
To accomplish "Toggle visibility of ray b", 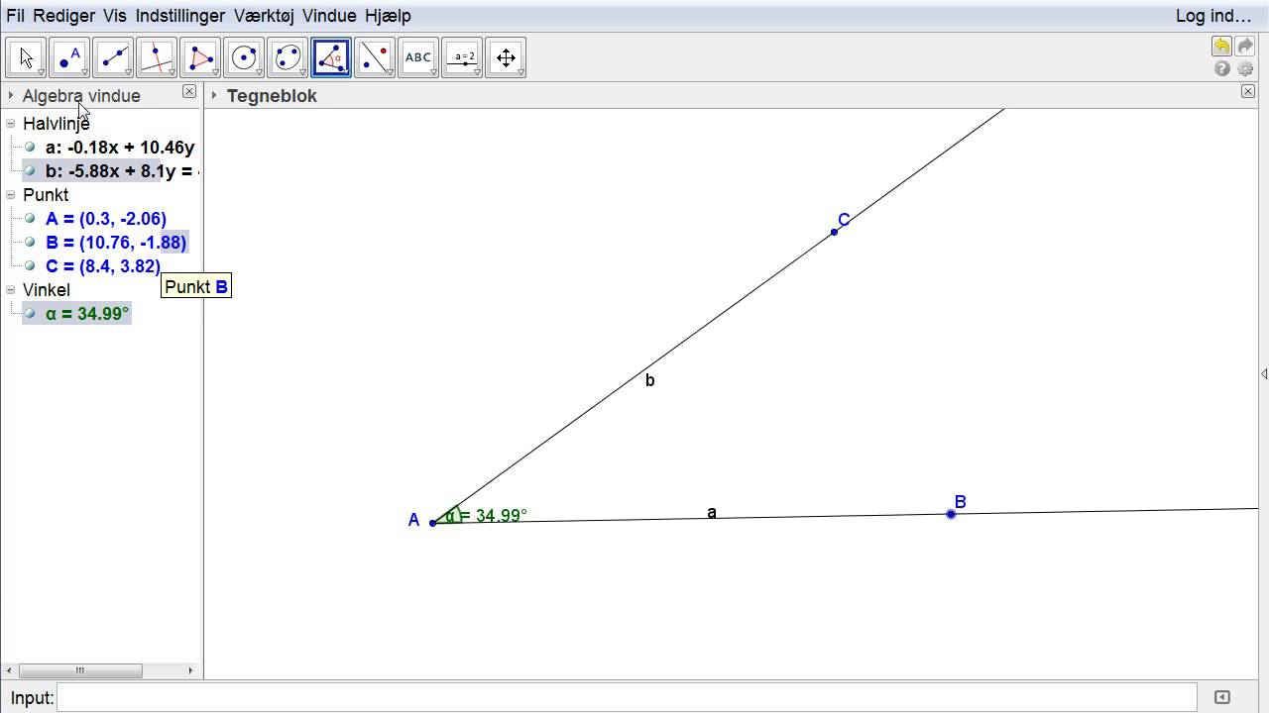I will click(31, 171).
